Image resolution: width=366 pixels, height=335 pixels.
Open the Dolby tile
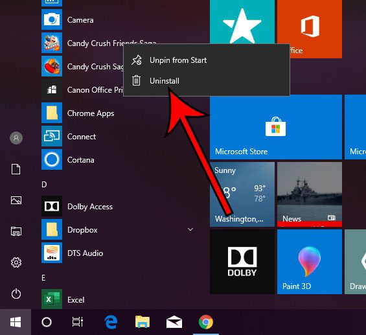click(242, 262)
